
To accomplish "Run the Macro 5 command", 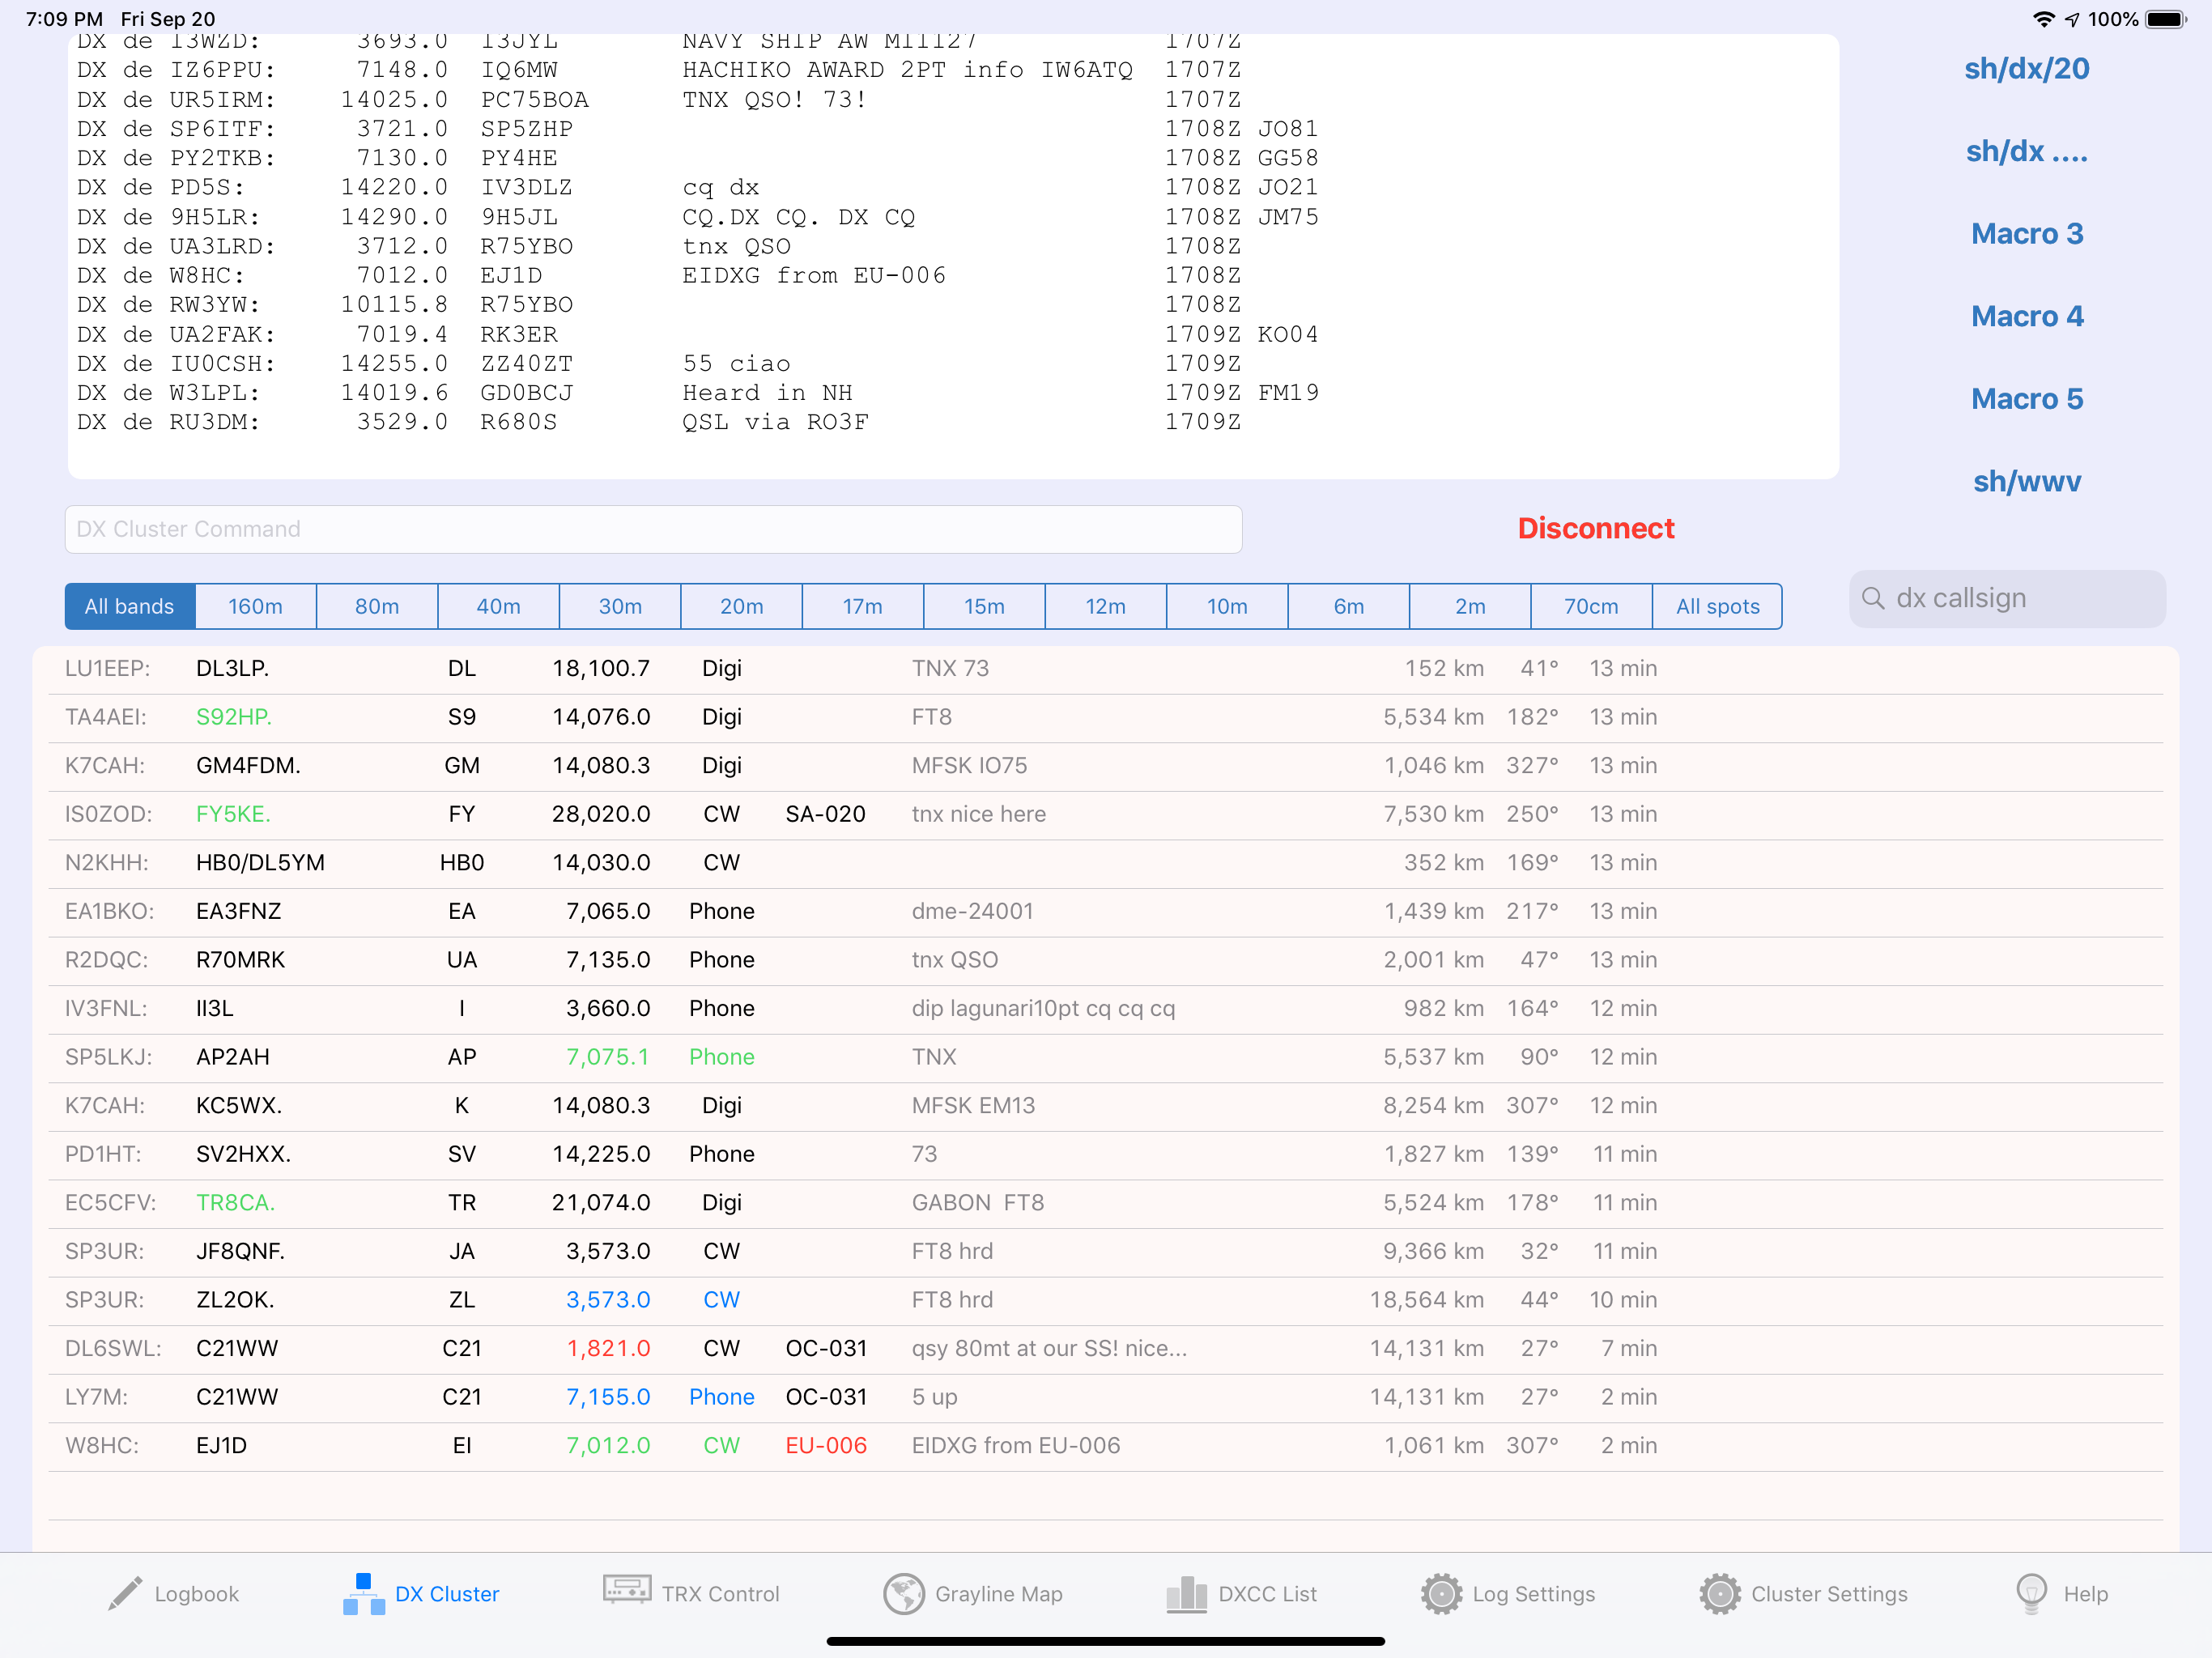I will pos(2027,399).
